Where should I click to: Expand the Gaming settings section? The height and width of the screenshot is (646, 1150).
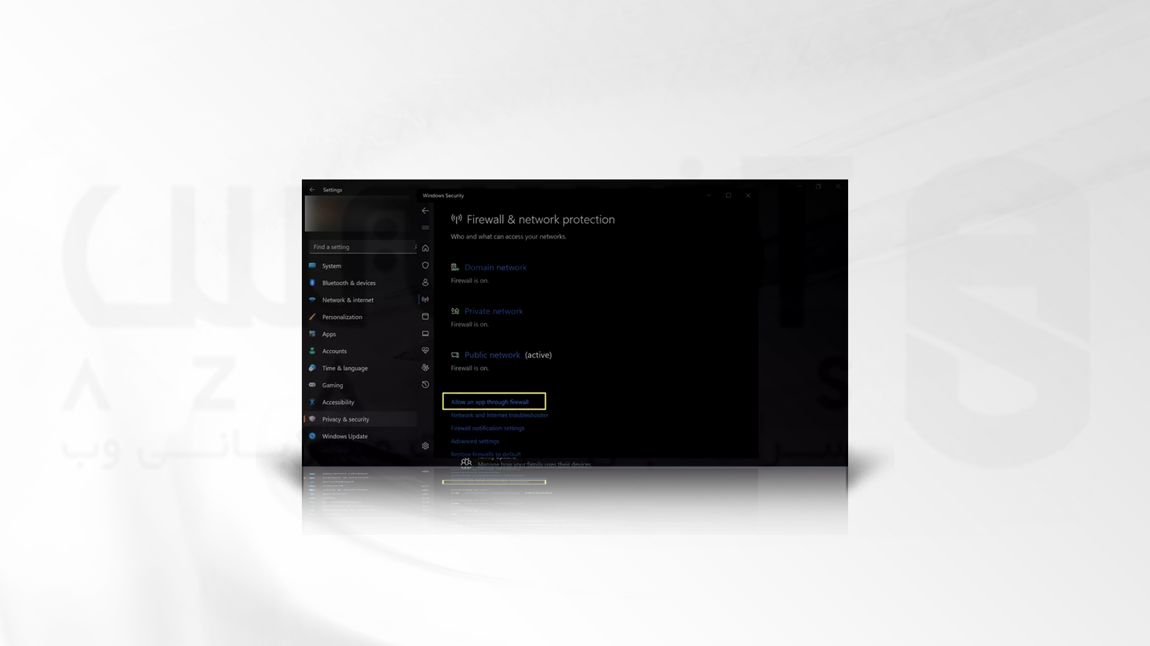(332, 384)
